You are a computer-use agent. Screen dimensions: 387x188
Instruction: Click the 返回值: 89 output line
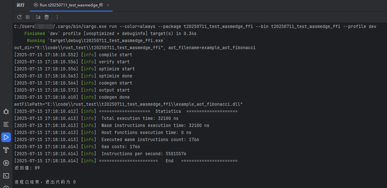point(27,168)
